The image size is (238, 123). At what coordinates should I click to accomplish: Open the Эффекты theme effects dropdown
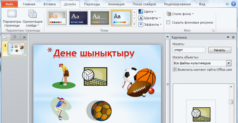(150, 24)
